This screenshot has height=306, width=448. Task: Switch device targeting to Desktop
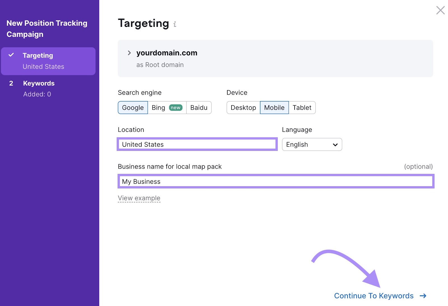tap(243, 108)
